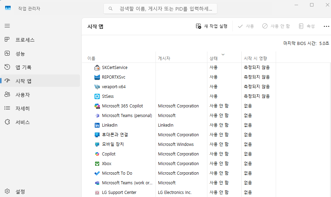The image size is (331, 197).
Task: Click LG Electronics Inc. publisher cell
Action: [175, 192]
